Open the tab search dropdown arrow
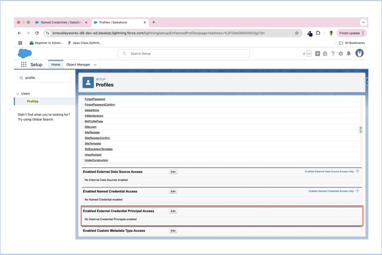This screenshot has height=255, width=382. coord(363,22)
